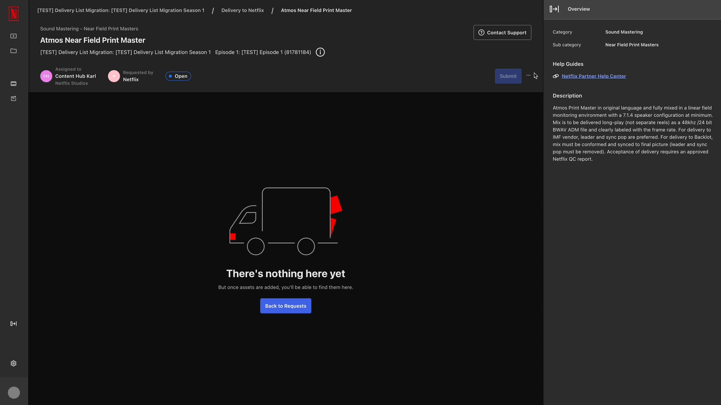The image size is (721, 405).
Task: Open the clapperboard sidebar icon below the film strip
Action: tap(14, 99)
